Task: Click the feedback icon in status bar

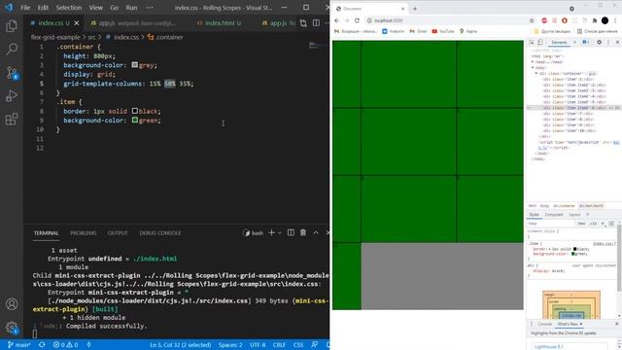Action: coord(314,345)
